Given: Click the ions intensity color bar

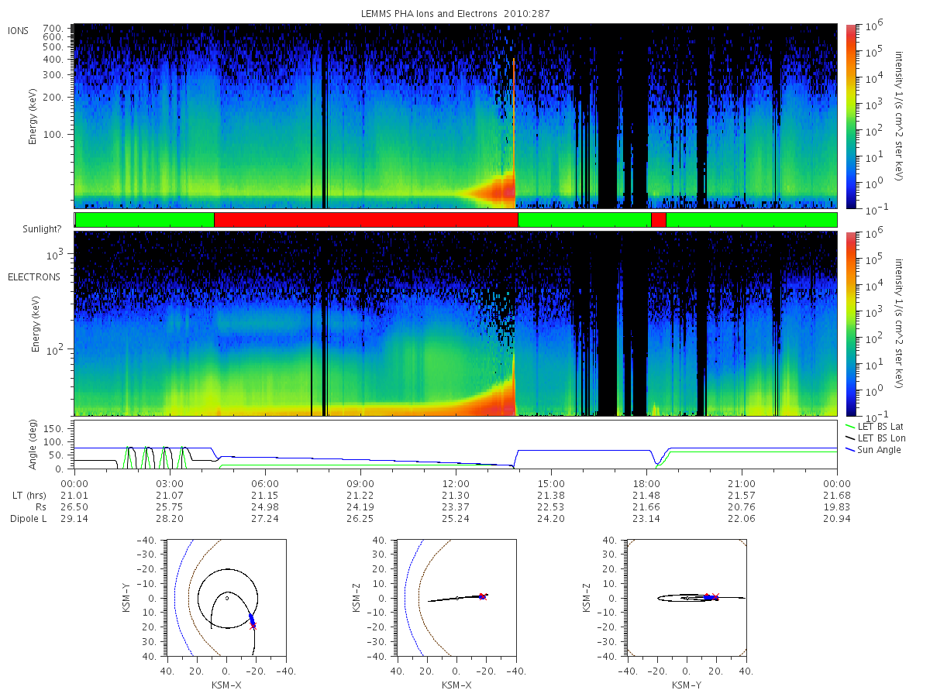Looking at the screenshot, I should [850, 116].
